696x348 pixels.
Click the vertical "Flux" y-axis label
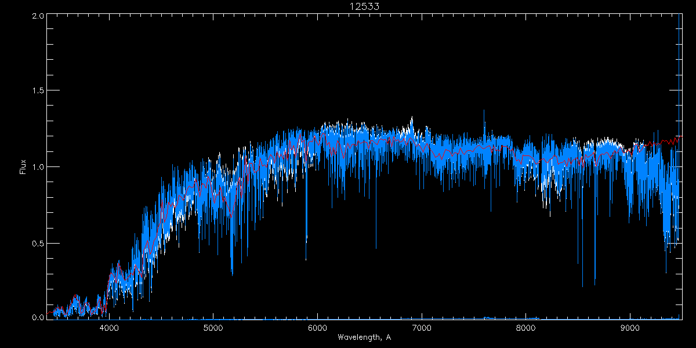click(23, 166)
